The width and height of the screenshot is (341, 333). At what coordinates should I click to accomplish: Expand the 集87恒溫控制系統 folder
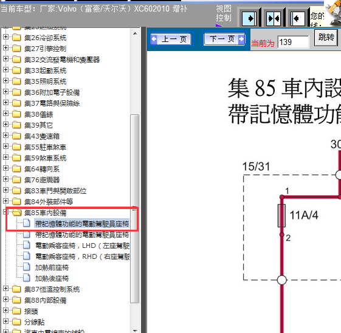(5, 289)
